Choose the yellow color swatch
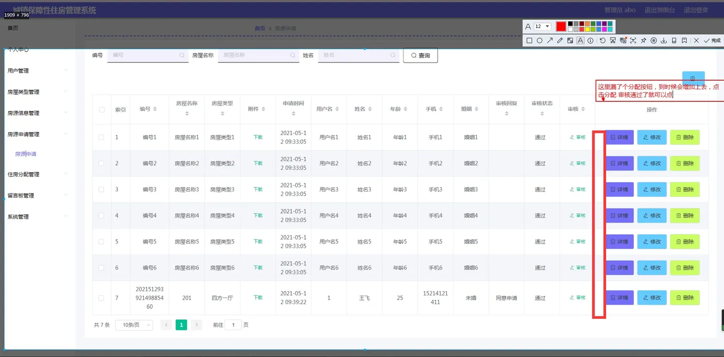The width and height of the screenshot is (724, 357). tap(587, 29)
